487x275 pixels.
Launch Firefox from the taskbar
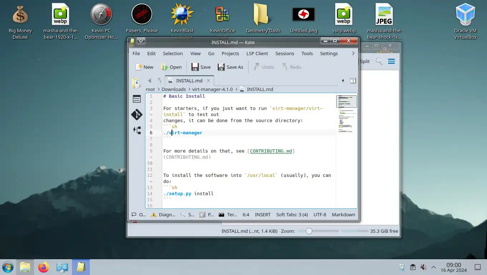pyautogui.click(x=44, y=267)
